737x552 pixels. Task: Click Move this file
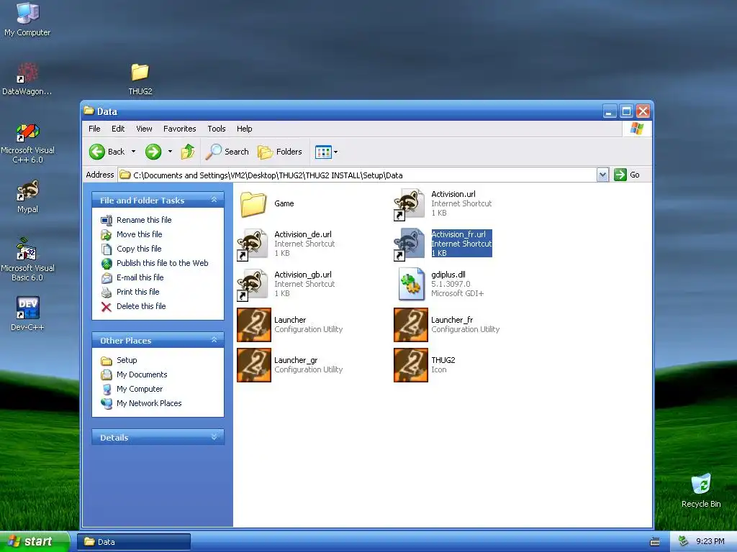[x=139, y=234]
